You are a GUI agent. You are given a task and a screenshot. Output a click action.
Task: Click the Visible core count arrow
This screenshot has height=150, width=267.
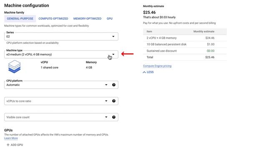point(106,117)
